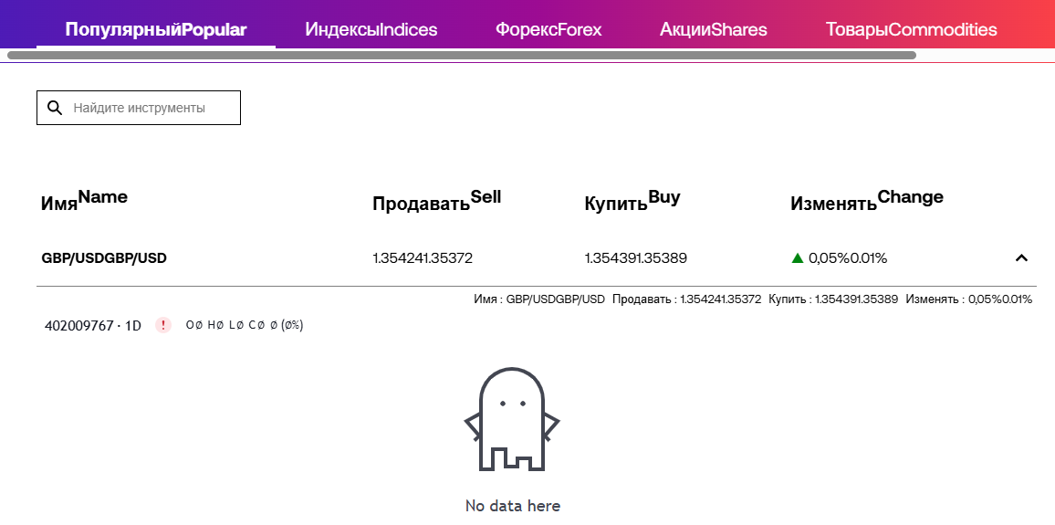Click the 0,05% change value in table row
Image resolution: width=1055 pixels, height=525 pixels.
point(848,258)
